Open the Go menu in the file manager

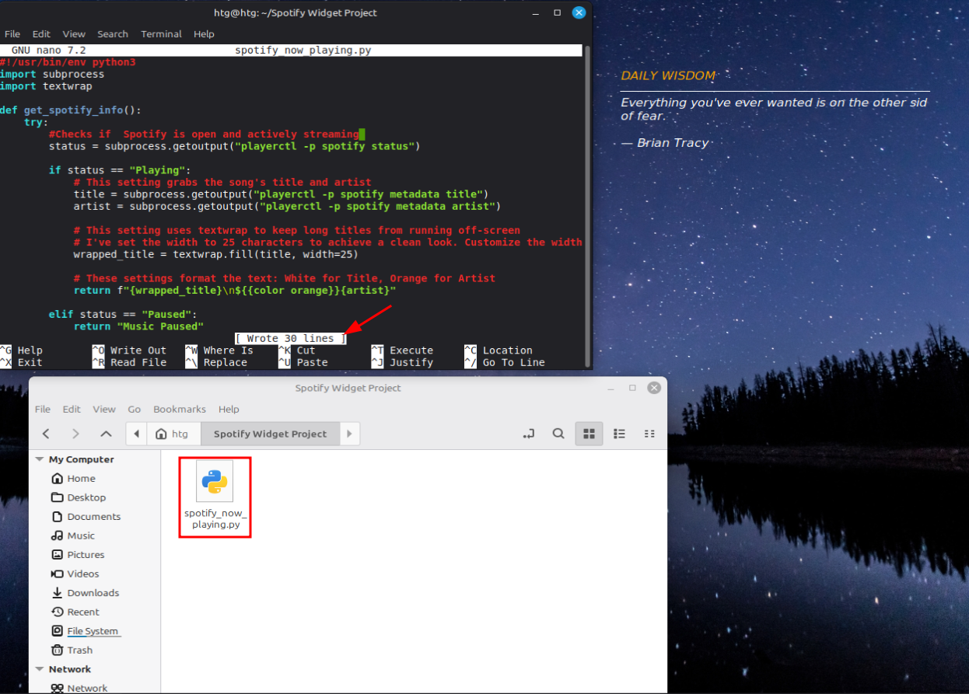tap(135, 409)
